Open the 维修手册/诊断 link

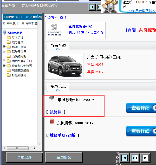pyautogui.click(x=62, y=135)
